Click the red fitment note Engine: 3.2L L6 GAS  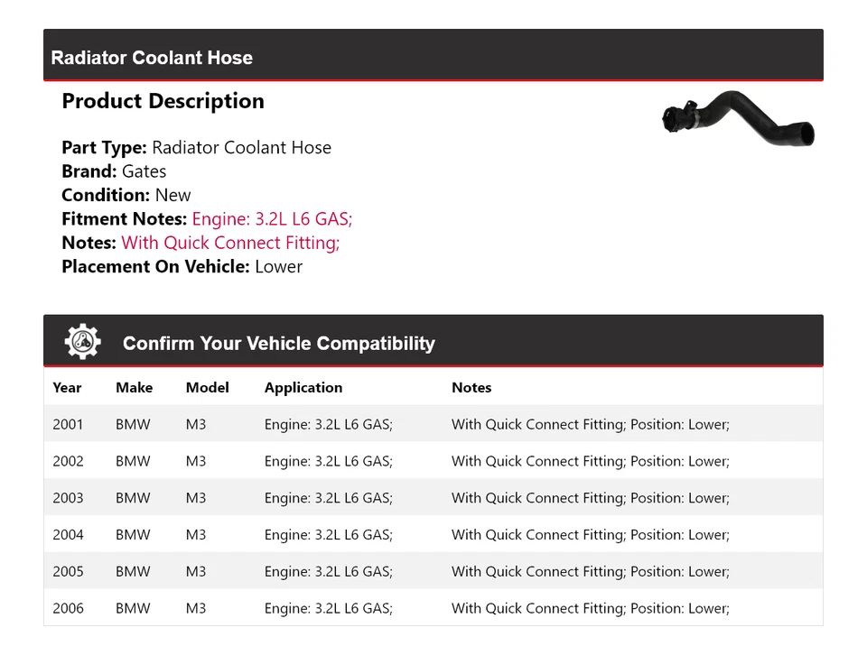click(272, 218)
